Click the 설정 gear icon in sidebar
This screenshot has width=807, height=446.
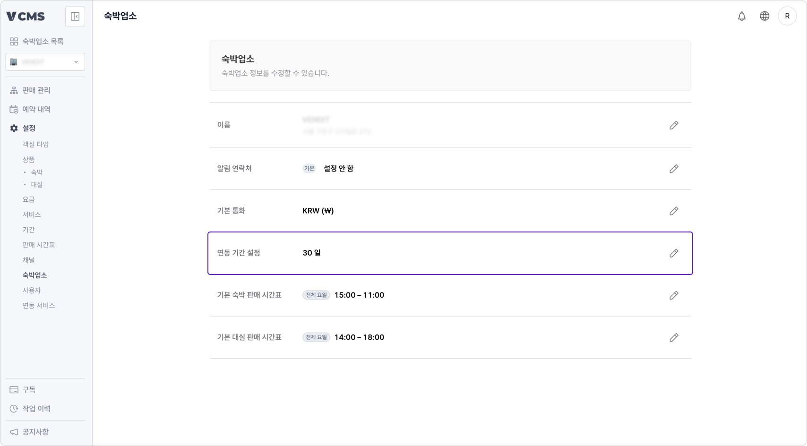click(13, 128)
